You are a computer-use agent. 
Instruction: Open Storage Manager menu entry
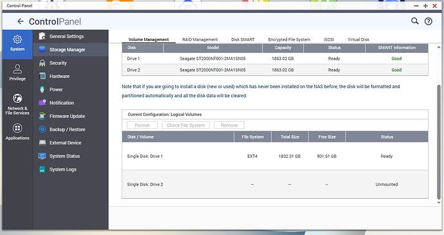71,50
